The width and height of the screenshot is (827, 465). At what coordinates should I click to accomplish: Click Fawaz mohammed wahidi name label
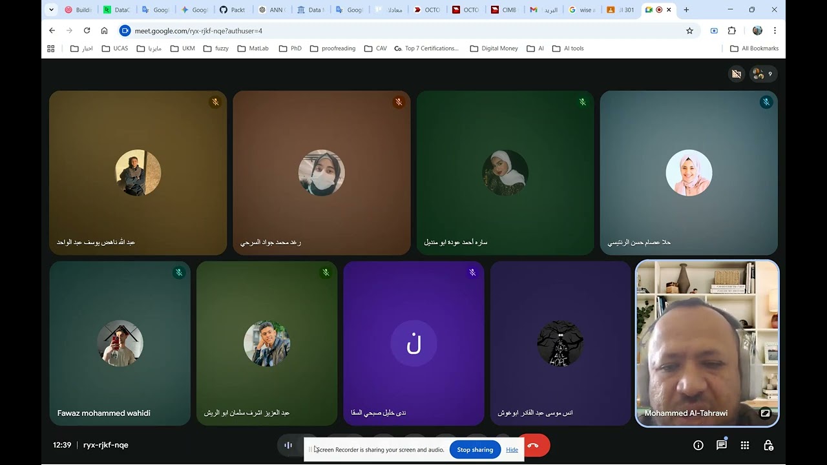(x=103, y=413)
